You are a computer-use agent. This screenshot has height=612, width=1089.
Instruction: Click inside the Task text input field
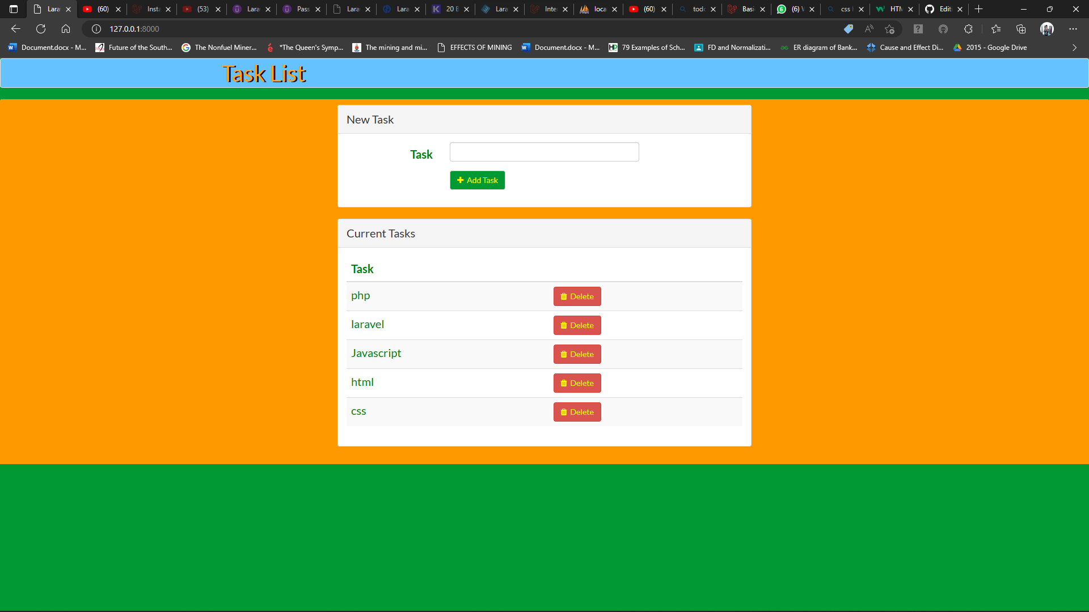tap(543, 152)
